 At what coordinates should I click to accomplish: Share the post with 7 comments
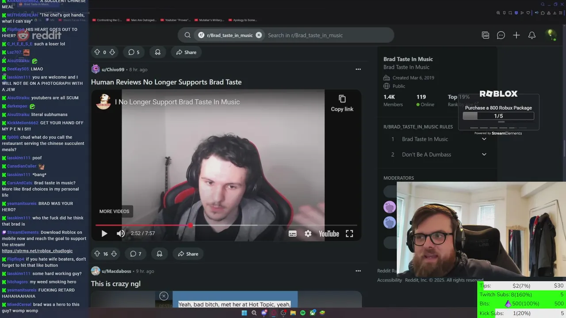188,254
